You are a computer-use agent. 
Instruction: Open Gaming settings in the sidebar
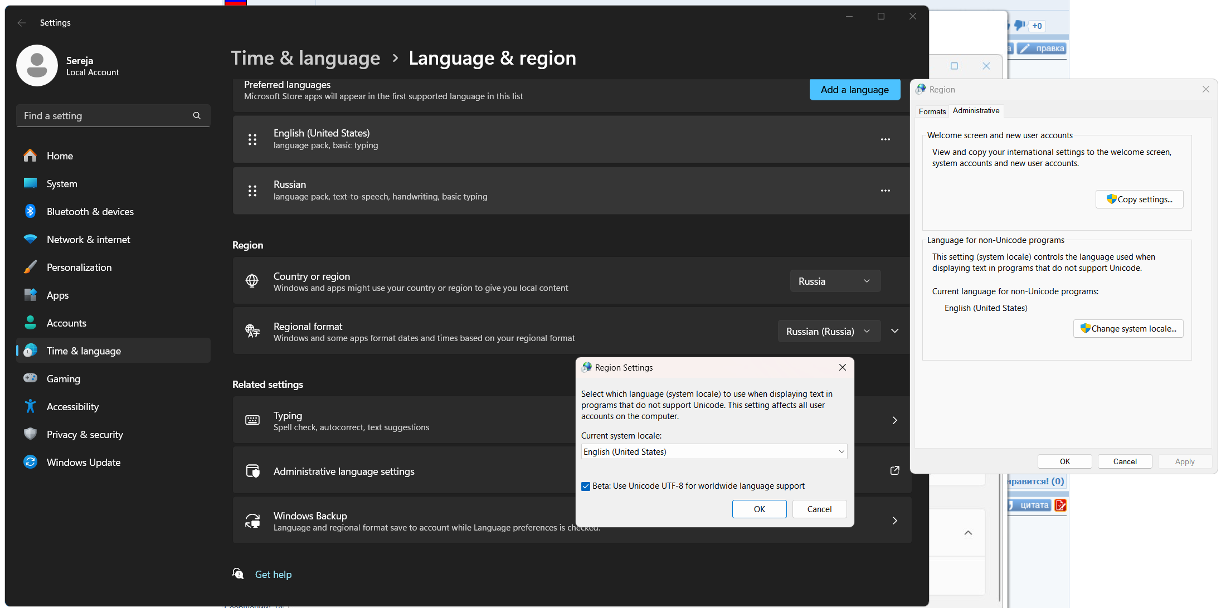[x=113, y=379]
